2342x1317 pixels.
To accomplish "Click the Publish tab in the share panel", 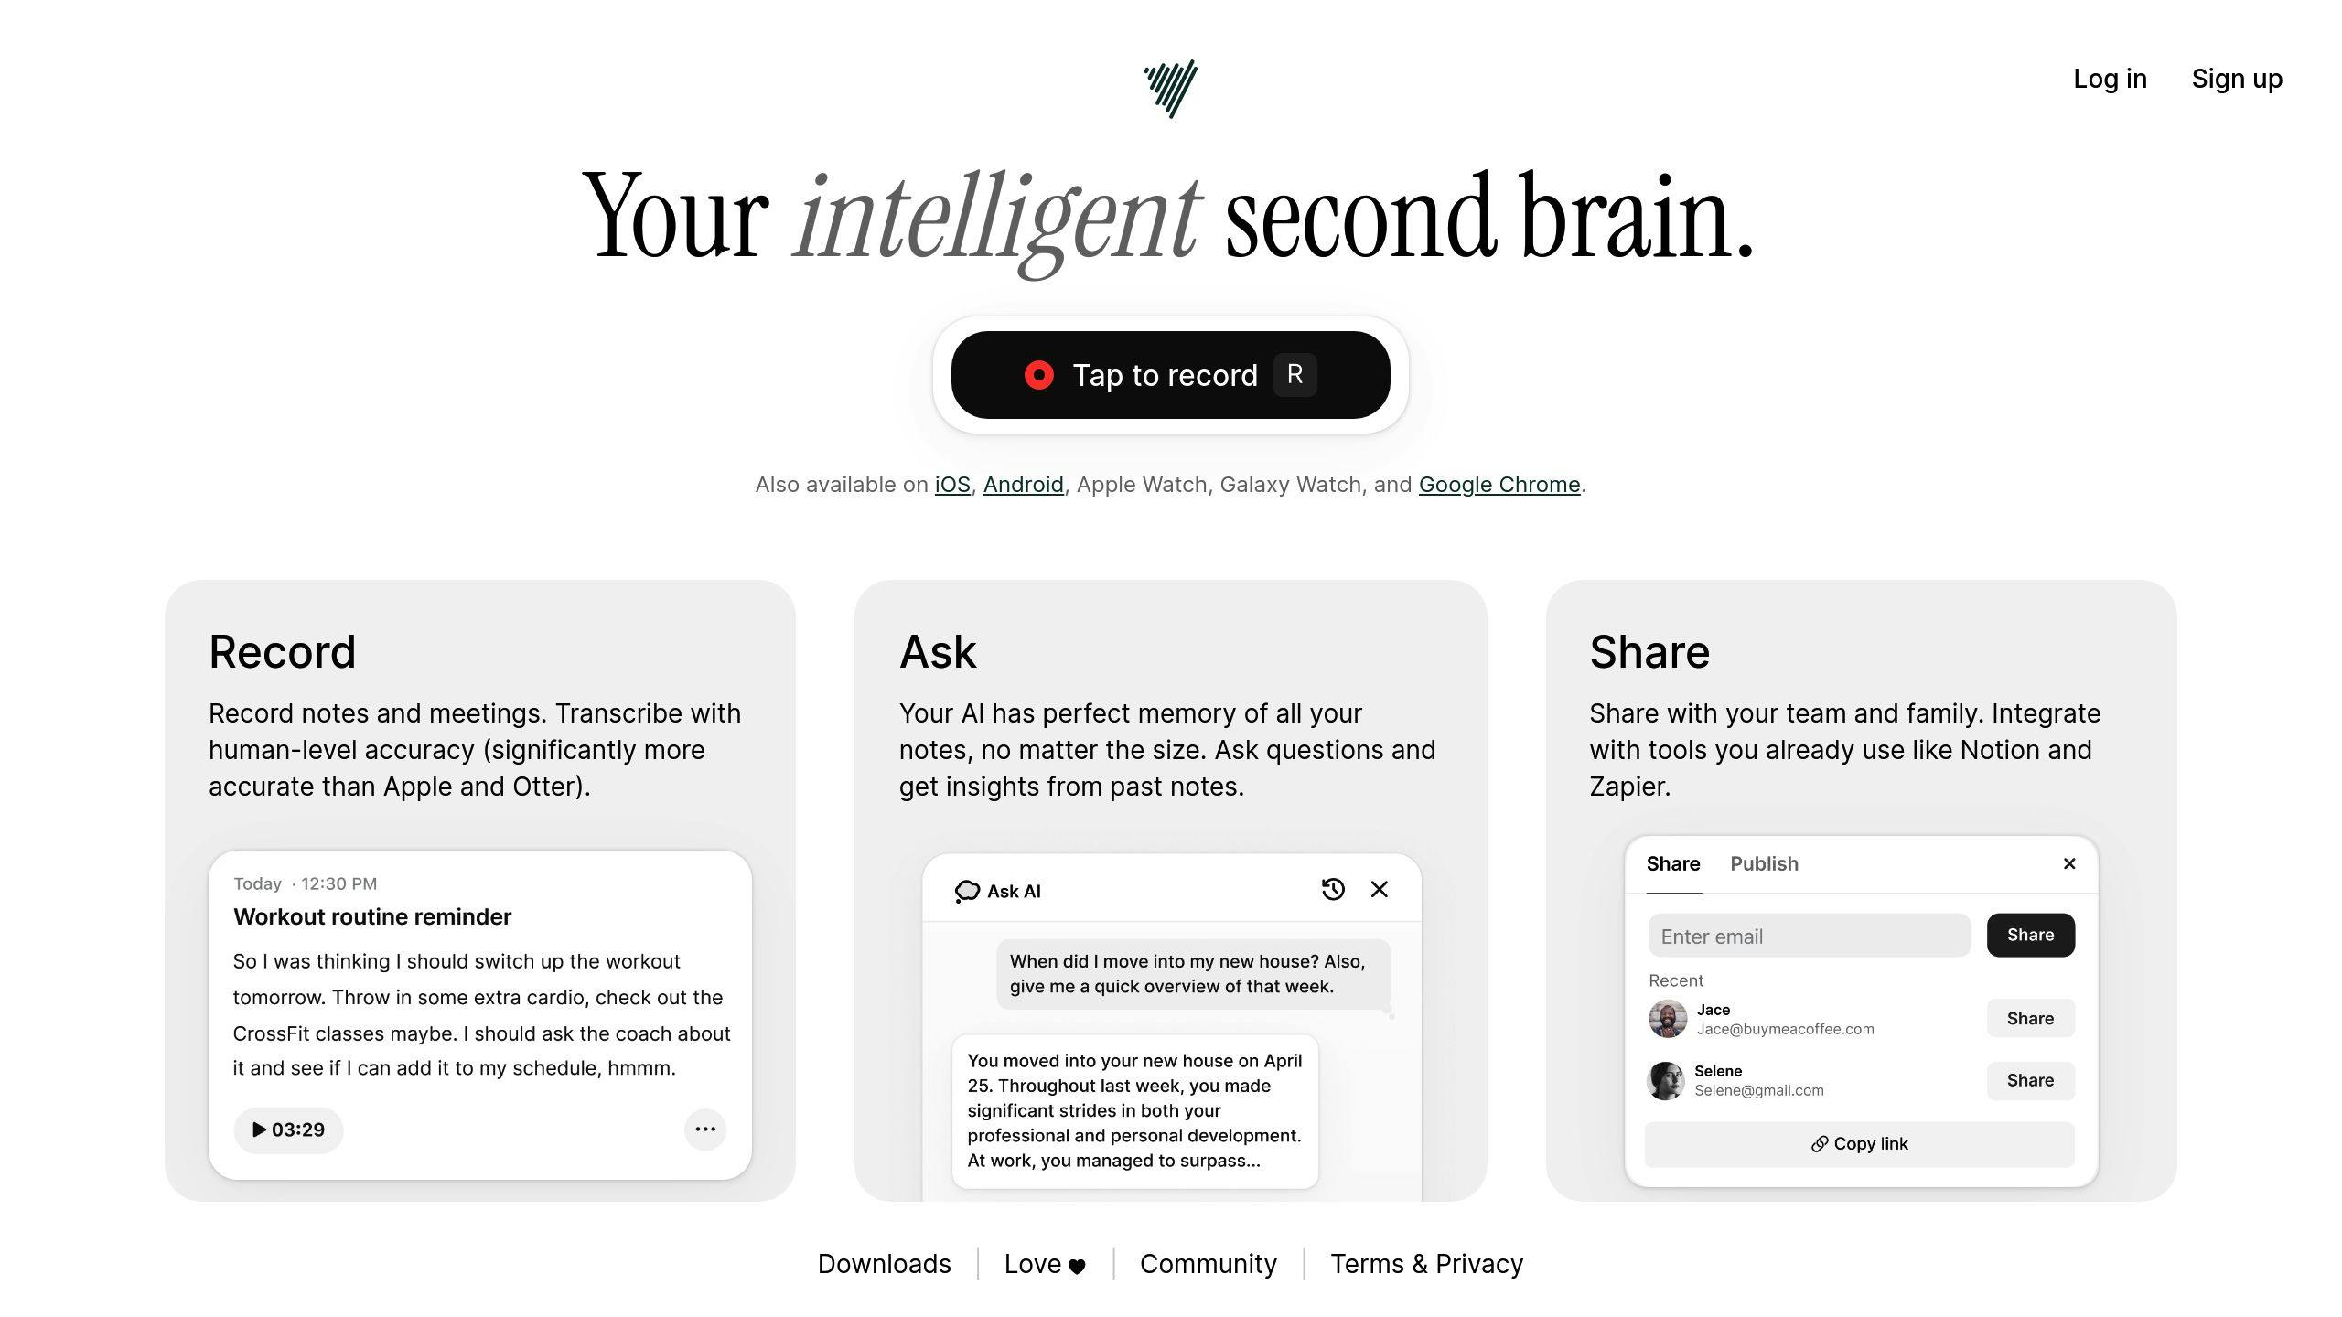I will tap(1765, 863).
